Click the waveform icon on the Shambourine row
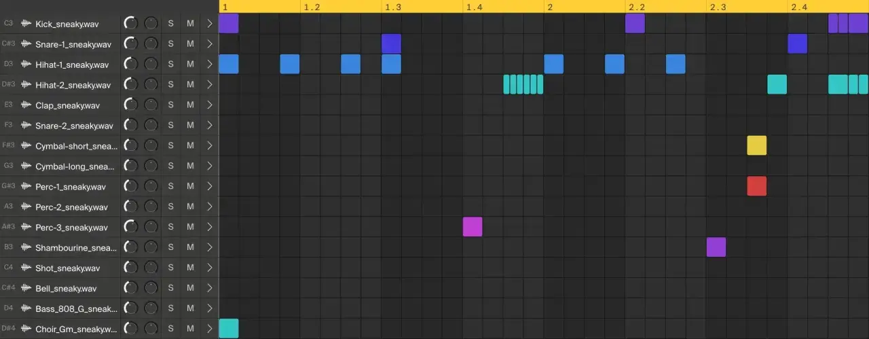Screen dimensions: 869x339 [x=26, y=247]
